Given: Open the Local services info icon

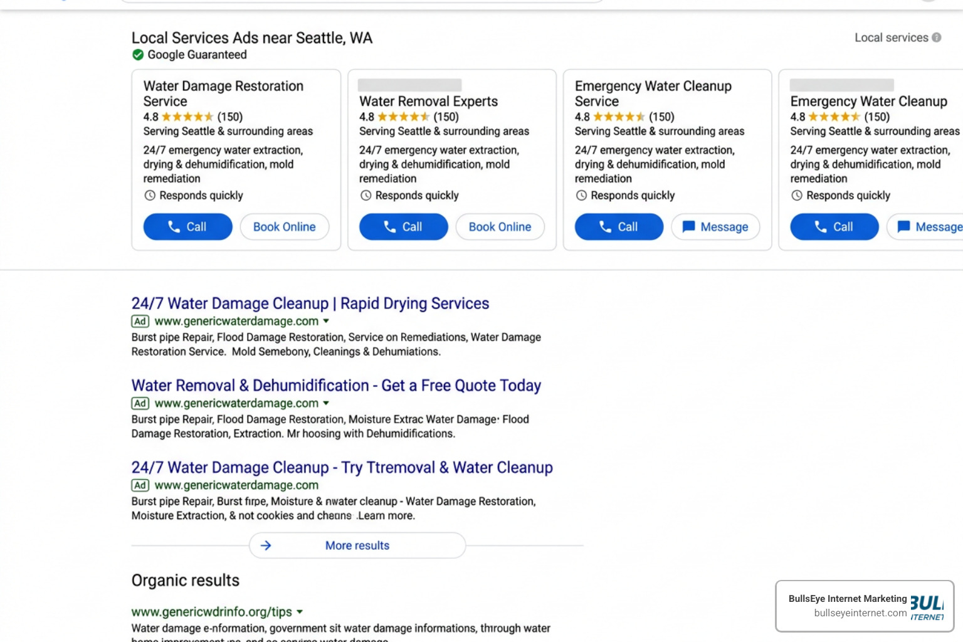Looking at the screenshot, I should [x=936, y=38].
